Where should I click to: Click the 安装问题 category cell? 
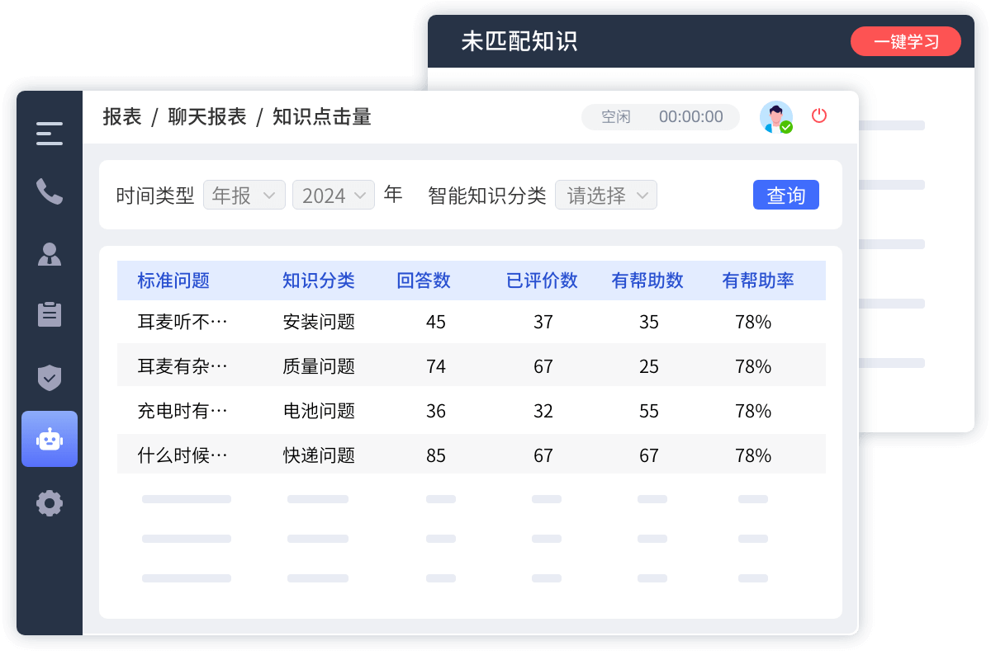(319, 322)
